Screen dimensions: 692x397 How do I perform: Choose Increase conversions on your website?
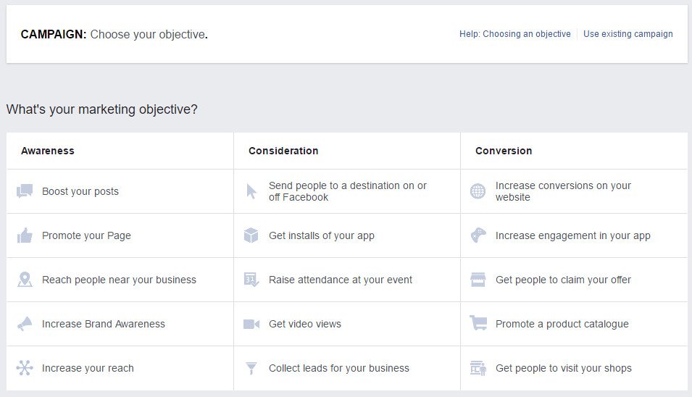click(574, 191)
